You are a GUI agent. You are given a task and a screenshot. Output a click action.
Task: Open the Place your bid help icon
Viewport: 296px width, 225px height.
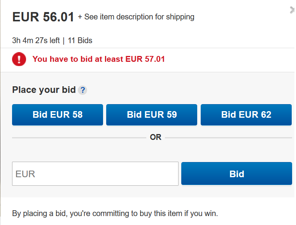click(82, 90)
